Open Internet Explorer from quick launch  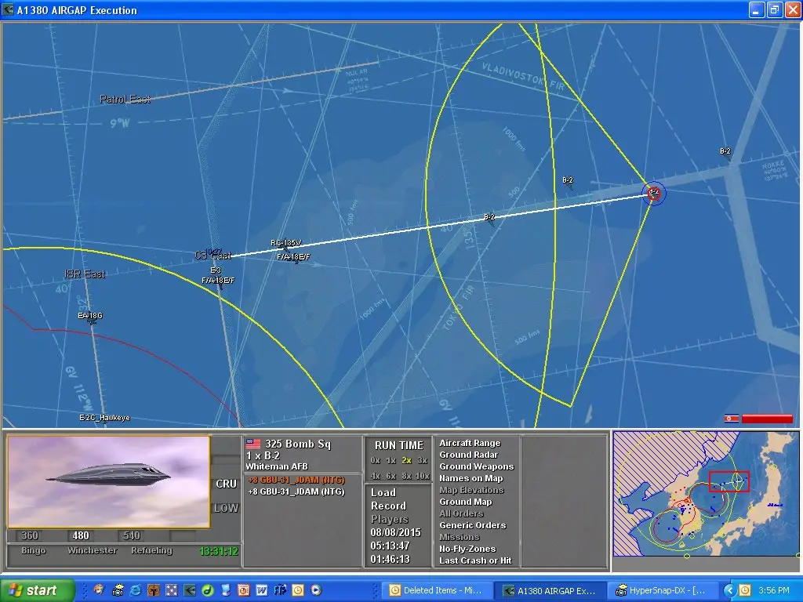tap(135, 590)
